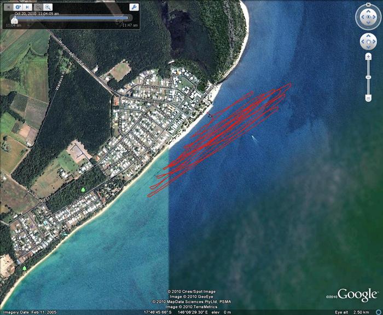383x315 pixels.
Task: Play the time animation
Action: point(18,7)
